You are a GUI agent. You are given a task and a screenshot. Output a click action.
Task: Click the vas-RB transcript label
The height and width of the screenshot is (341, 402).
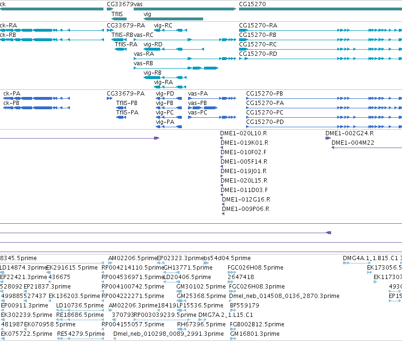[x=143, y=63]
